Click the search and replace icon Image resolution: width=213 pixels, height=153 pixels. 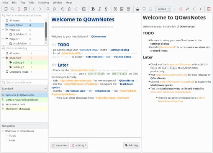point(55,9)
